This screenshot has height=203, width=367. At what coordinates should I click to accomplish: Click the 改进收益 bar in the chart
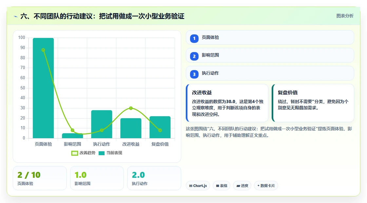pos(131,128)
